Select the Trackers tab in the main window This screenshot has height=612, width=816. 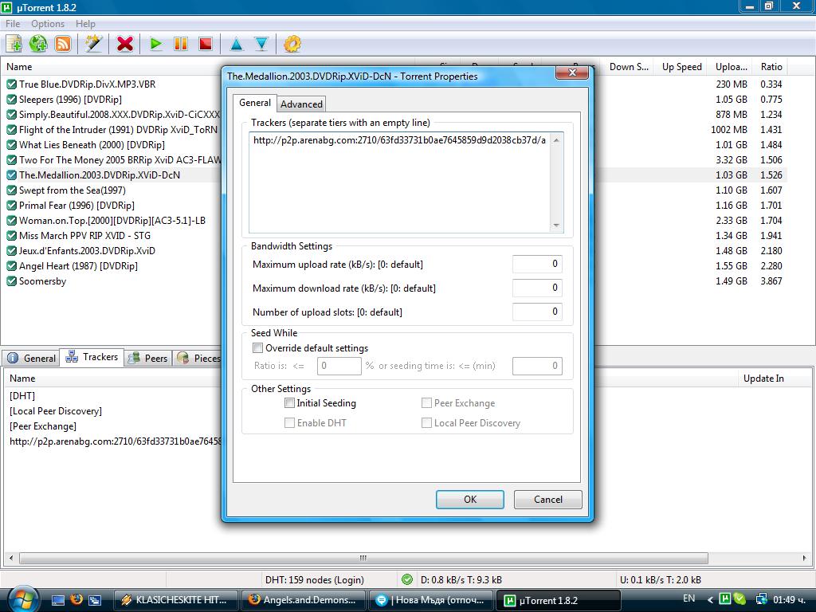pyautogui.click(x=92, y=357)
